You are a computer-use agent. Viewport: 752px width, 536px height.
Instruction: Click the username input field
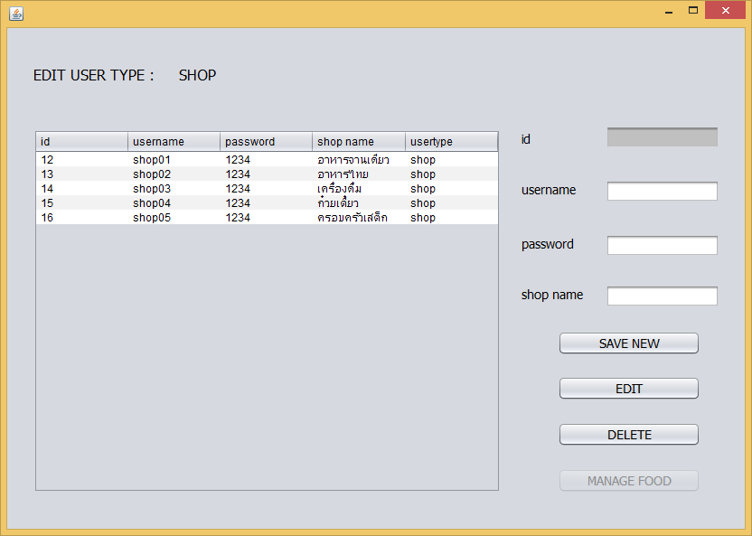(662, 191)
